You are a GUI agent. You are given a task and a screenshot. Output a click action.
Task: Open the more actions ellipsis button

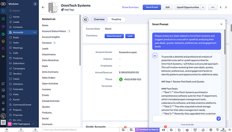point(213,7)
